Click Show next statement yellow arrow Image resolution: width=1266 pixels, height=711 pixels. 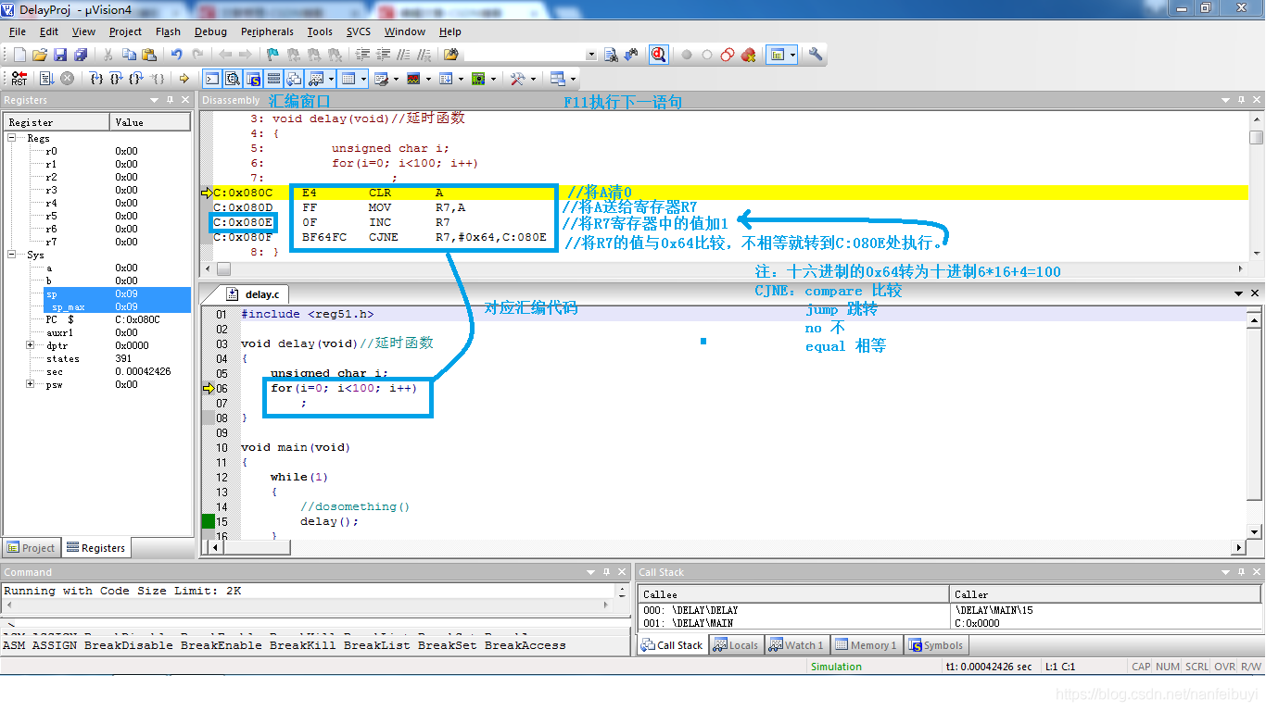pos(184,79)
